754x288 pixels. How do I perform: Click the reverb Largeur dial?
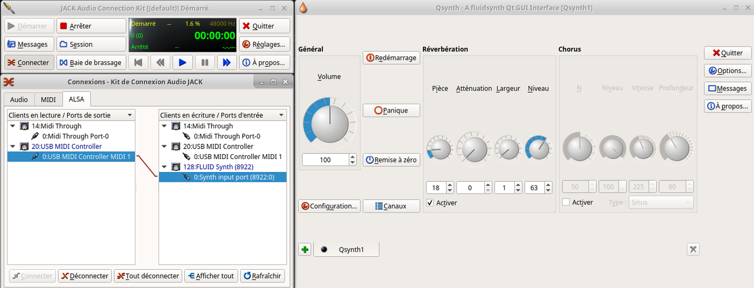click(507, 148)
